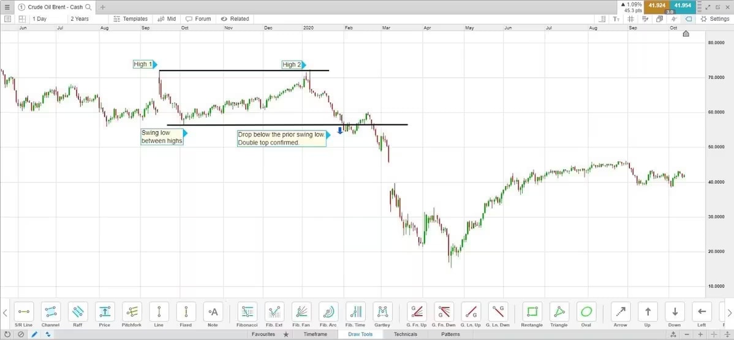Open the 1 Day interval dropdown

click(48, 19)
